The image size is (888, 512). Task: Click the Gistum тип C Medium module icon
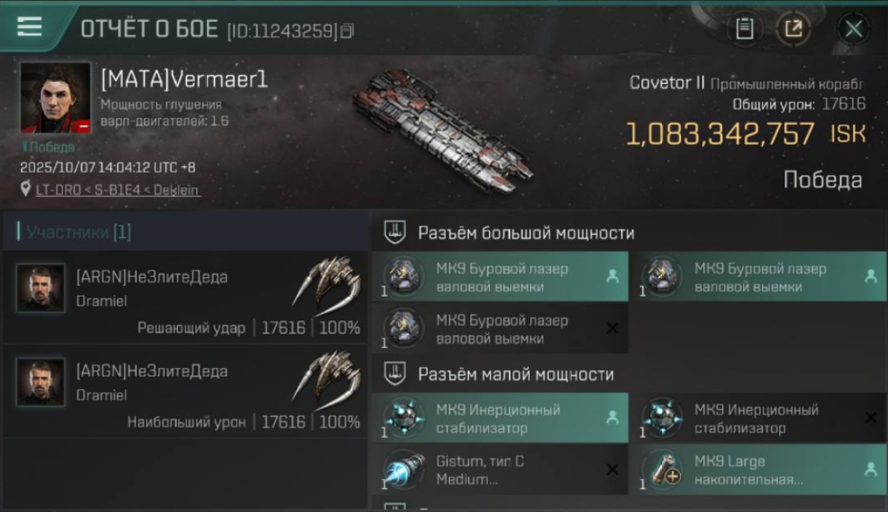click(x=403, y=470)
